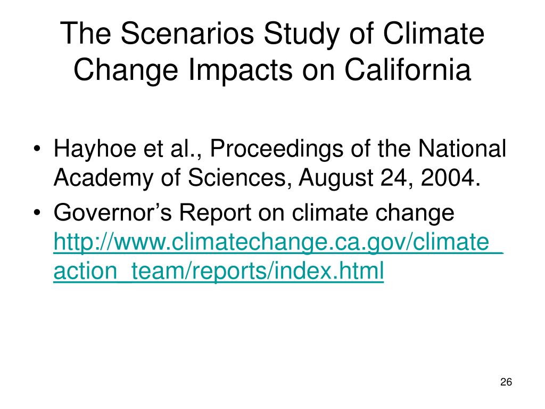This screenshot has width=545, height=409.
Task: Click the word 'Study' in the title
Action: click(x=301, y=35)
